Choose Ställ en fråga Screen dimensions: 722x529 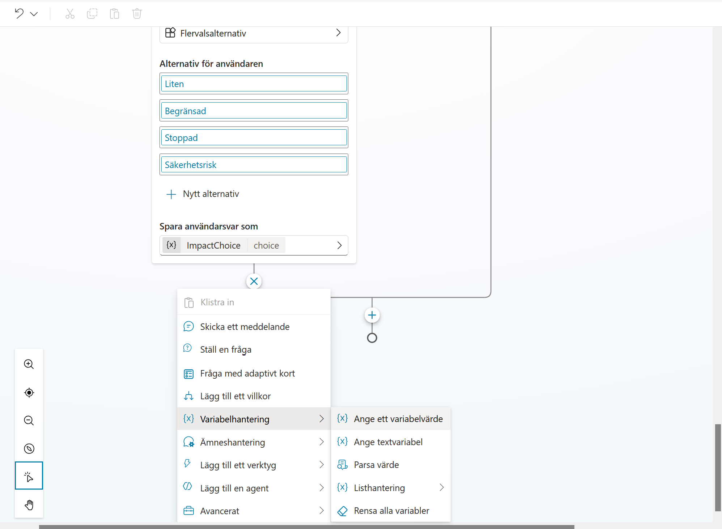point(254,349)
